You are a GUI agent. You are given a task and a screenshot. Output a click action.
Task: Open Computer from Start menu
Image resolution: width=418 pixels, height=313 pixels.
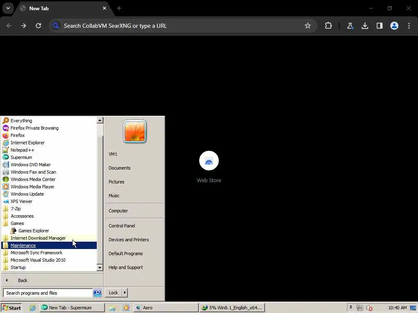pos(135,211)
